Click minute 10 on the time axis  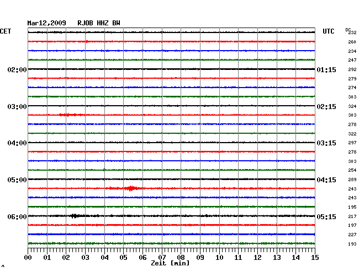coord(219,258)
